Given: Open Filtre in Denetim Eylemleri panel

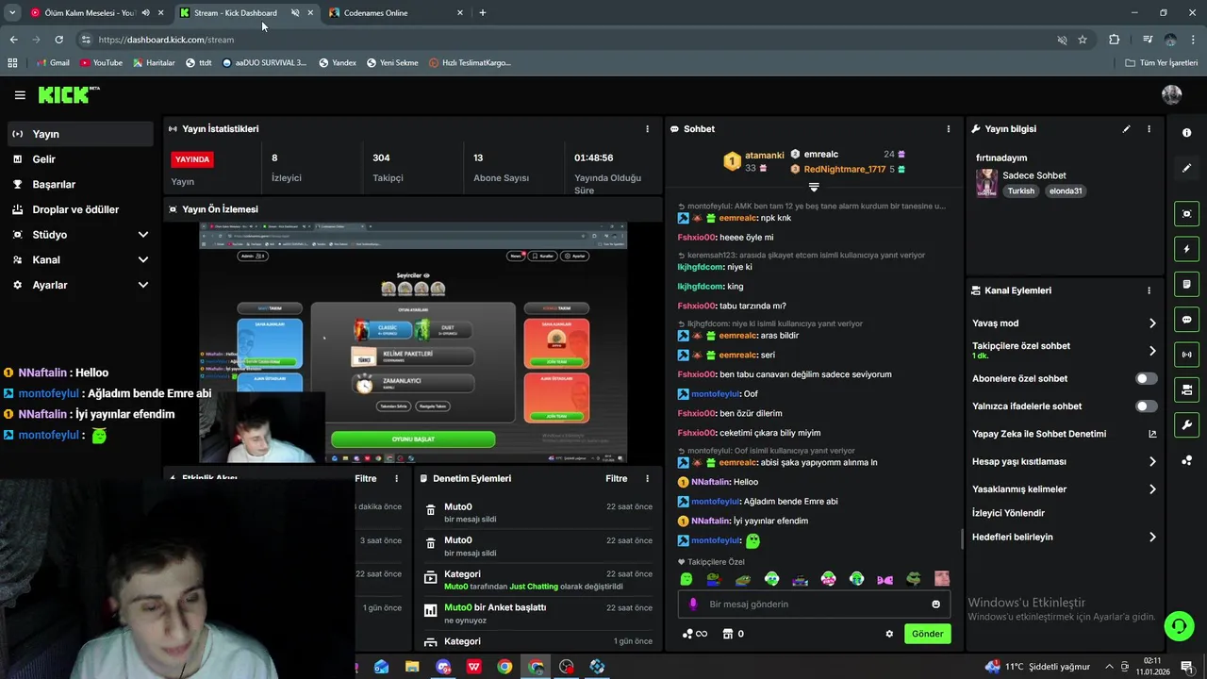Looking at the screenshot, I should [616, 478].
